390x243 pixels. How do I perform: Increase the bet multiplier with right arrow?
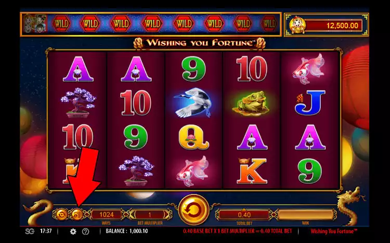[x=166, y=215]
